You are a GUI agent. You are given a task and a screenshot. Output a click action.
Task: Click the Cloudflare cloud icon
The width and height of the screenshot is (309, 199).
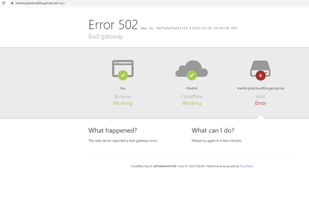click(x=191, y=70)
